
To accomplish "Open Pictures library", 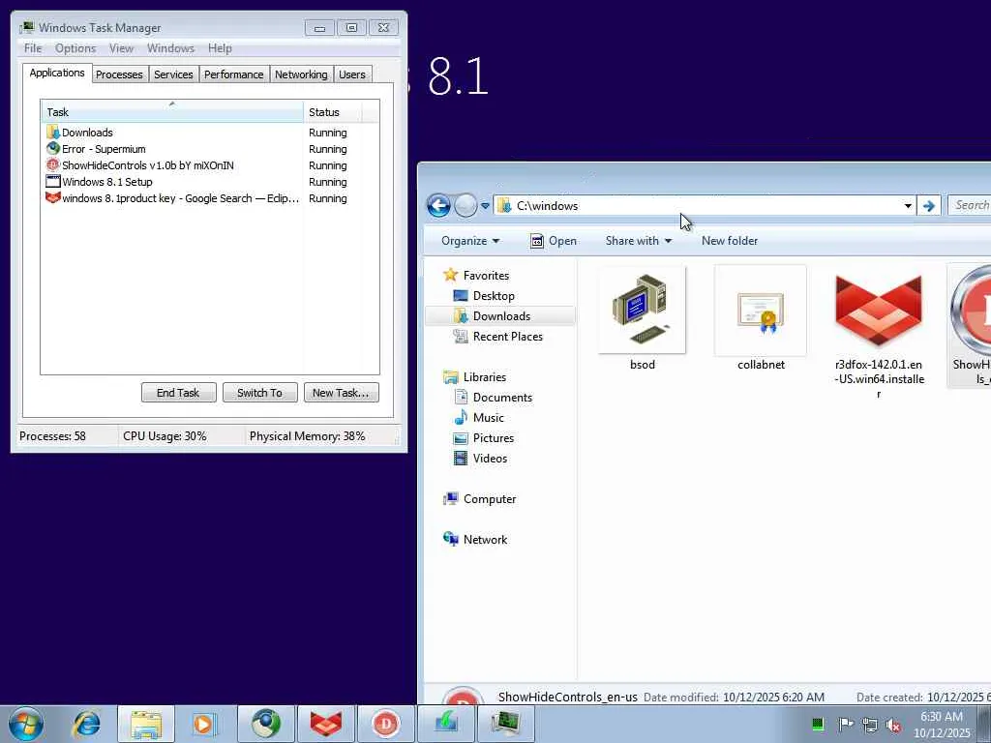I will [x=493, y=438].
